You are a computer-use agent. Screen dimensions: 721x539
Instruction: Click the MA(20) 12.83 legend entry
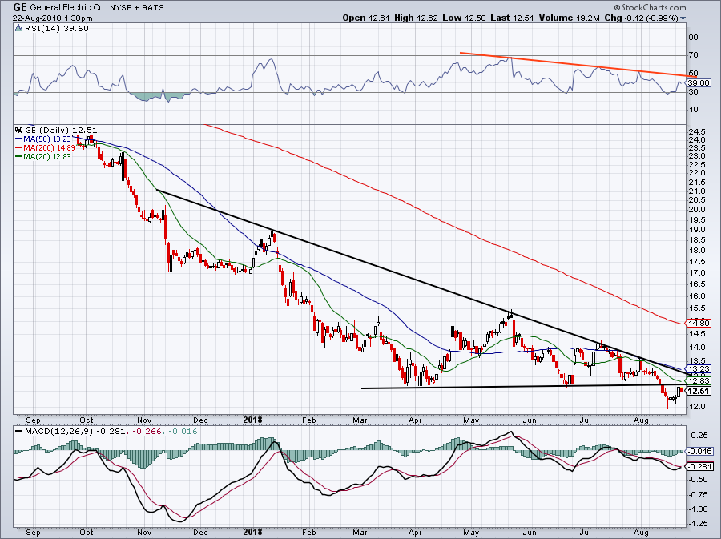coord(48,157)
